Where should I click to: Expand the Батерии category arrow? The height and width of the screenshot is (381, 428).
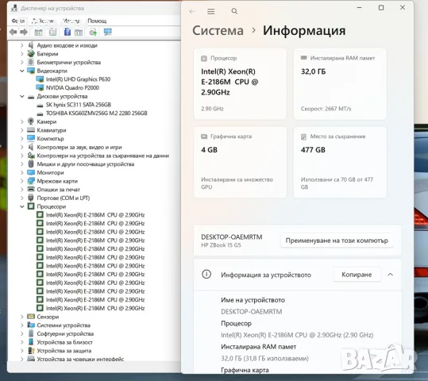pyautogui.click(x=22, y=54)
